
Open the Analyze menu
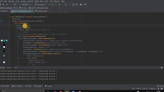[x=24, y=1]
